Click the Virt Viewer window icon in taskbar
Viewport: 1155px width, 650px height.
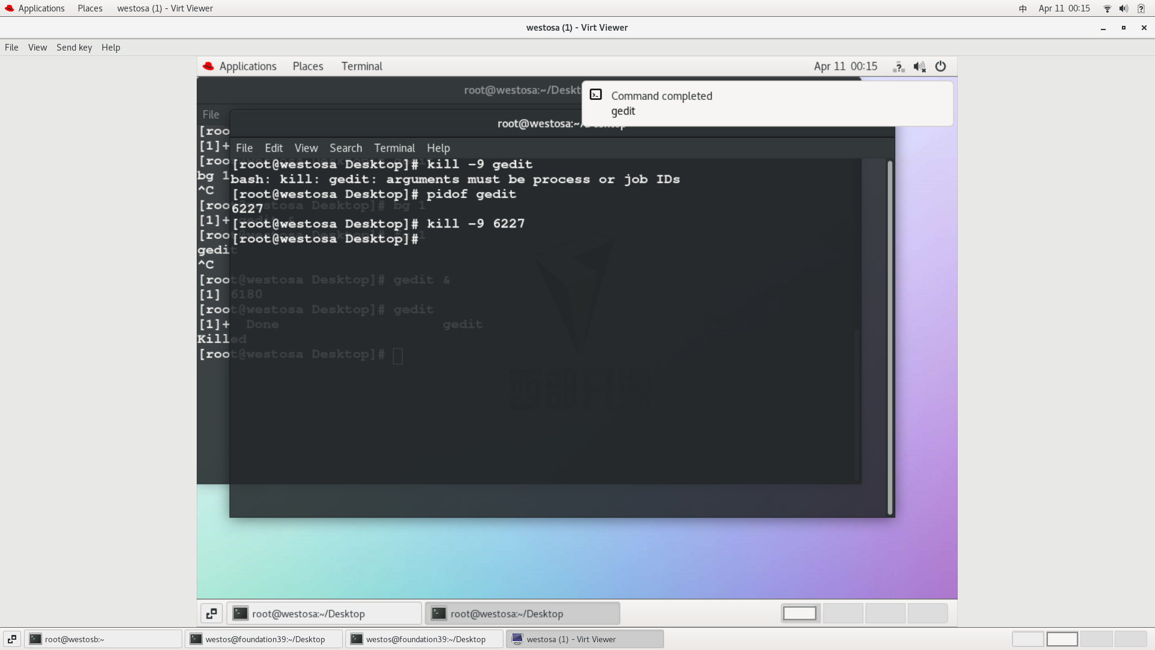pos(516,638)
